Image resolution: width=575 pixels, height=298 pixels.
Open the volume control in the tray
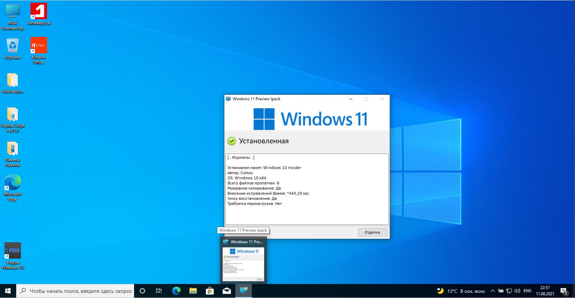[517, 291]
